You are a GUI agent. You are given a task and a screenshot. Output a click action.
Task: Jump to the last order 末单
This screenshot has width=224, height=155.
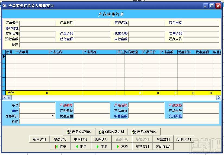(122, 146)
